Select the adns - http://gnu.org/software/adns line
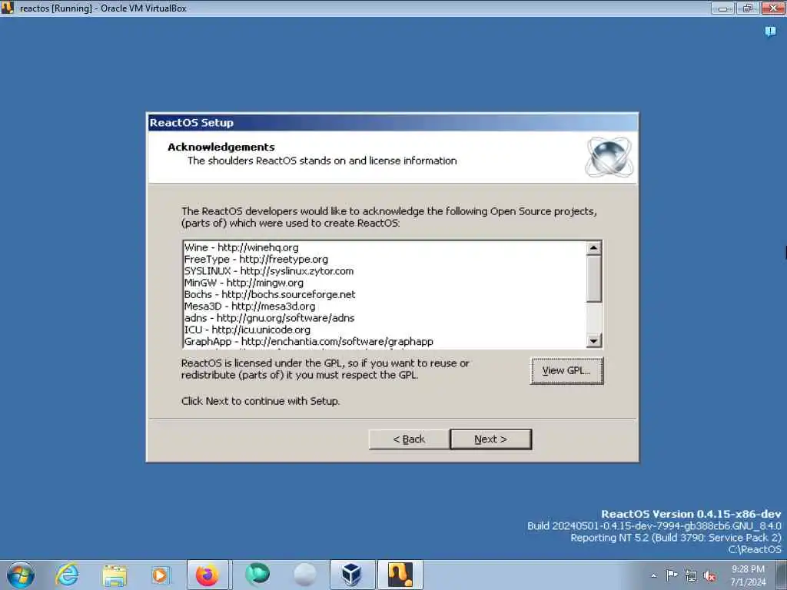787x590 pixels. [x=269, y=317]
